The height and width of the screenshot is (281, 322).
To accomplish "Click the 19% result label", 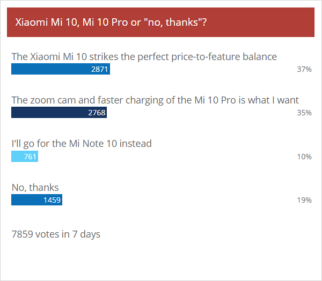I will click(304, 200).
